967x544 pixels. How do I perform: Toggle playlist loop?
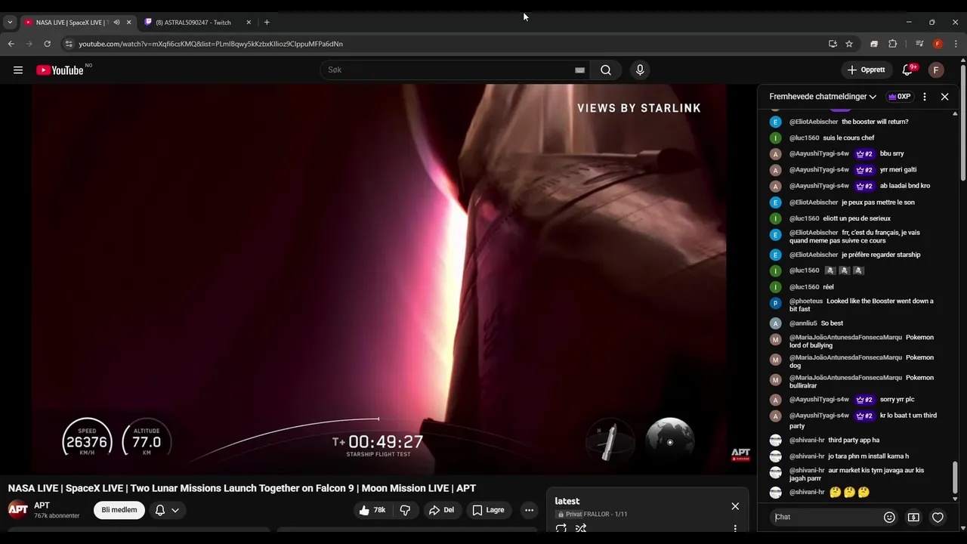(561, 528)
